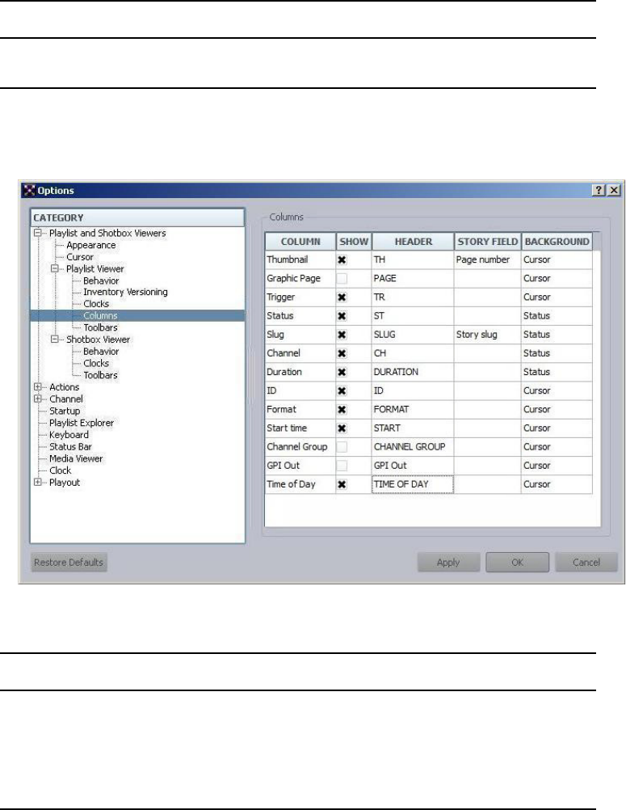Click header cell 'CHANNEL GROUP'

412,447
